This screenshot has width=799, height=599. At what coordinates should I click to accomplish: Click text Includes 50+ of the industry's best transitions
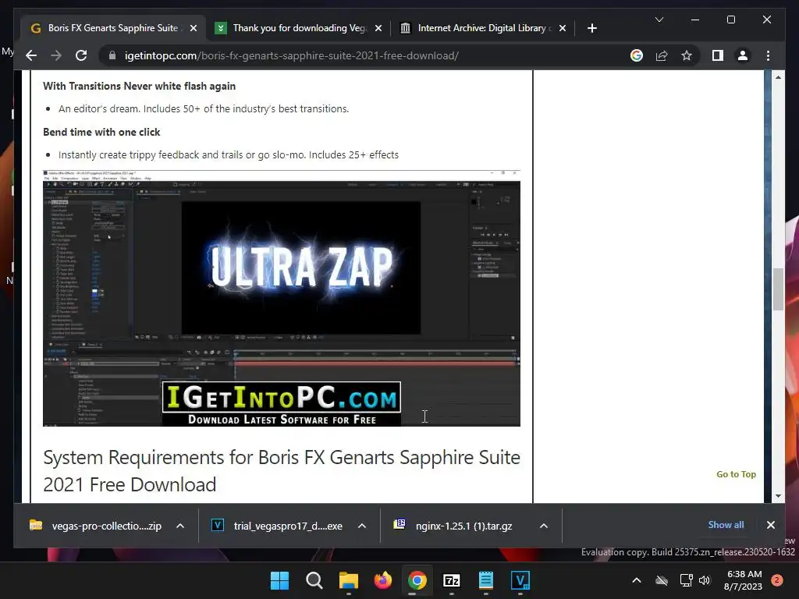pyautogui.click(x=246, y=108)
